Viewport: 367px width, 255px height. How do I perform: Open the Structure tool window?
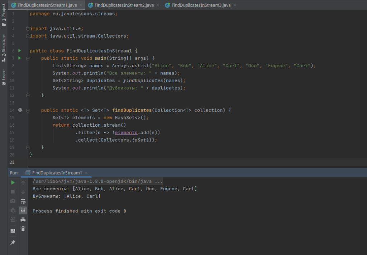coord(4,46)
